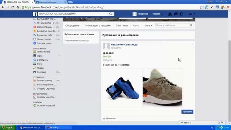
Task: Click the Игры icon in sidebar
Action: tap(35, 56)
